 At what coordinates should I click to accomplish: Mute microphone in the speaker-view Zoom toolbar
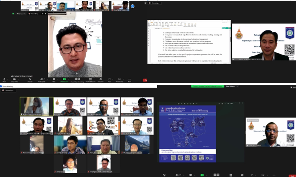point(4,80)
